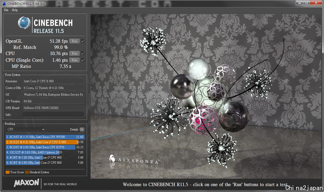Toggle the OpenGL test checkbox

coord(83,41)
